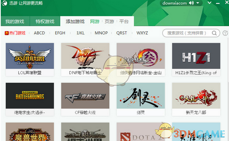Select the BATTLEGROUNDS game thumbnail
Viewport: 229px width, 141px height.
tap(30, 96)
